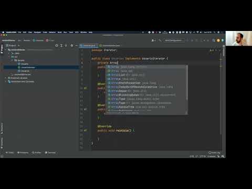Collapse the iterator package

pos(12,60)
